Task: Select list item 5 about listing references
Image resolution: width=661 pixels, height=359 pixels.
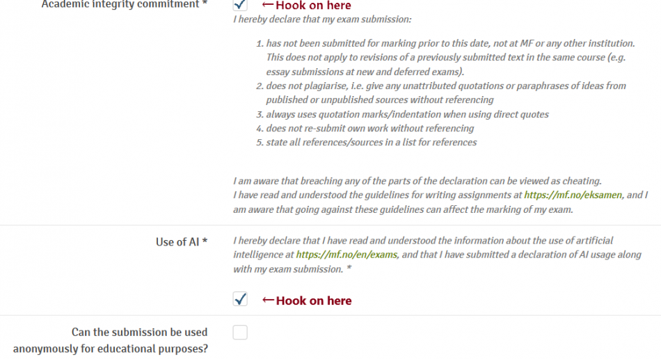Action: [x=371, y=142]
